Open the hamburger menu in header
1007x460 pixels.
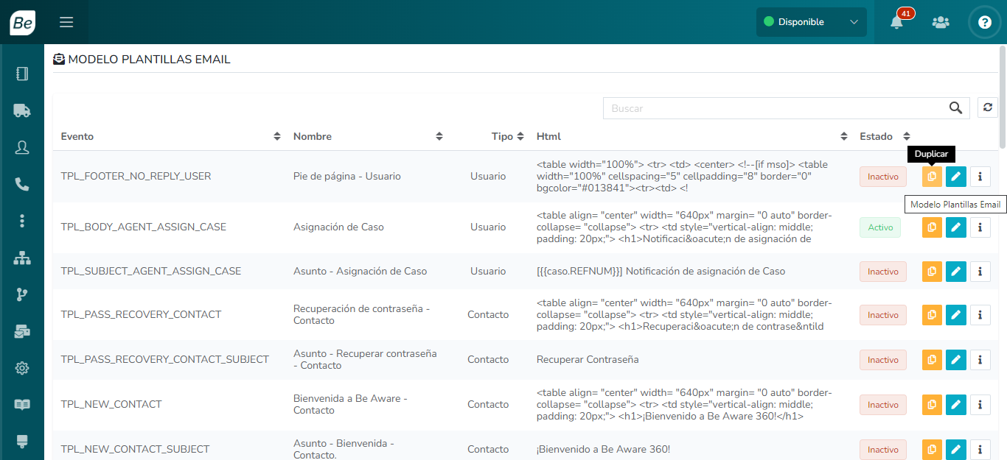[66, 22]
